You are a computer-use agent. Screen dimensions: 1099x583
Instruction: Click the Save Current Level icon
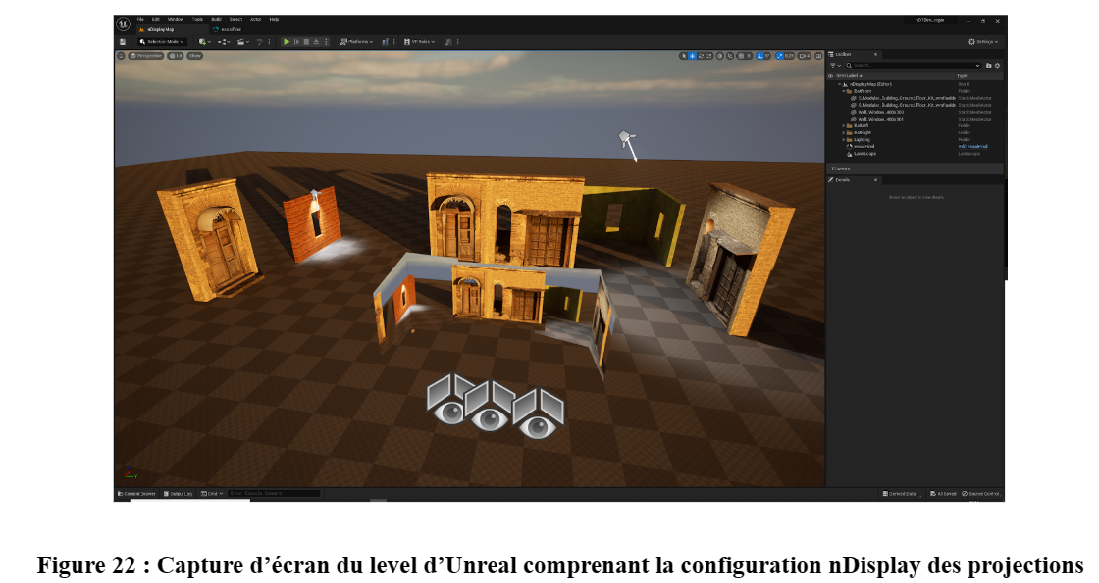[122, 41]
